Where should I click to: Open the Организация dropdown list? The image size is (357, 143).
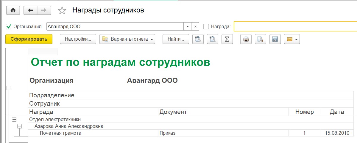[x=187, y=27]
